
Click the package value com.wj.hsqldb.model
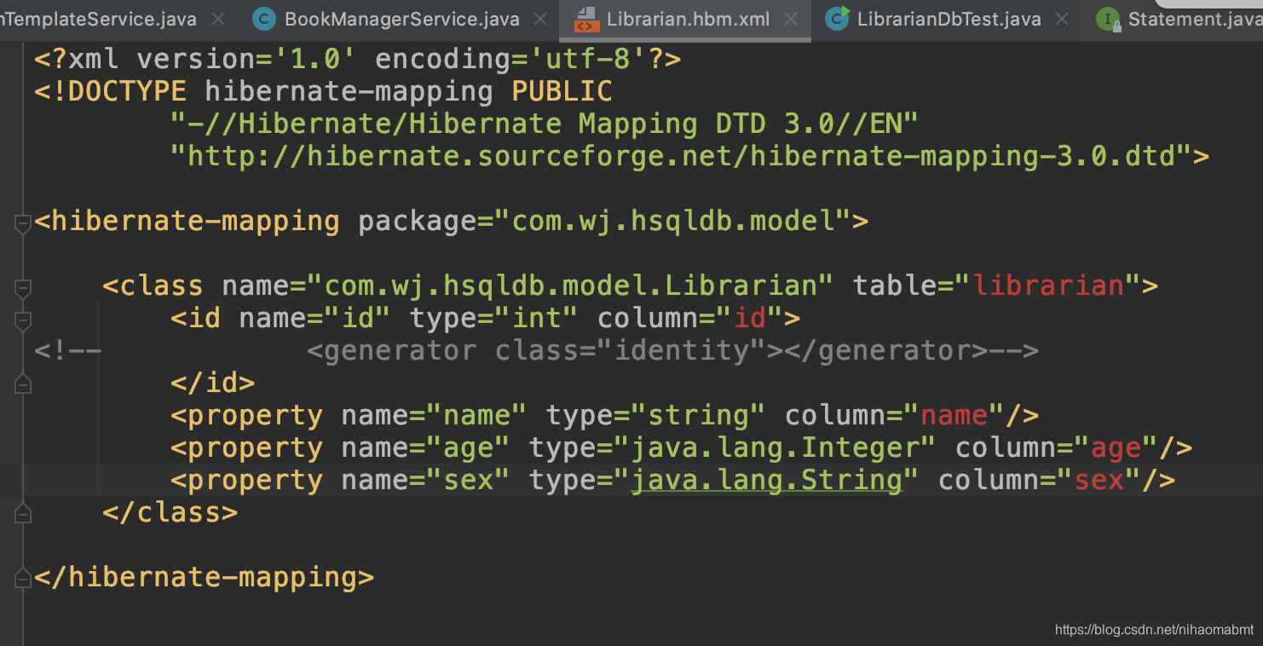click(672, 221)
